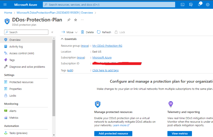The image size is (213, 137).
Task: Click the 'East US' location value
Action: coord(97,52)
